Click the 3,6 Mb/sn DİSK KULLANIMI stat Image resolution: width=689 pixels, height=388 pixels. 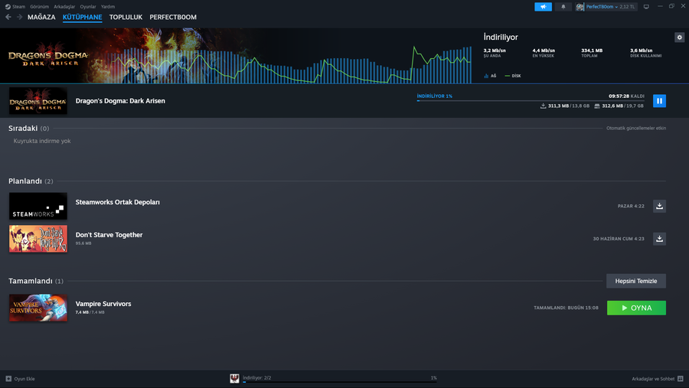click(646, 53)
